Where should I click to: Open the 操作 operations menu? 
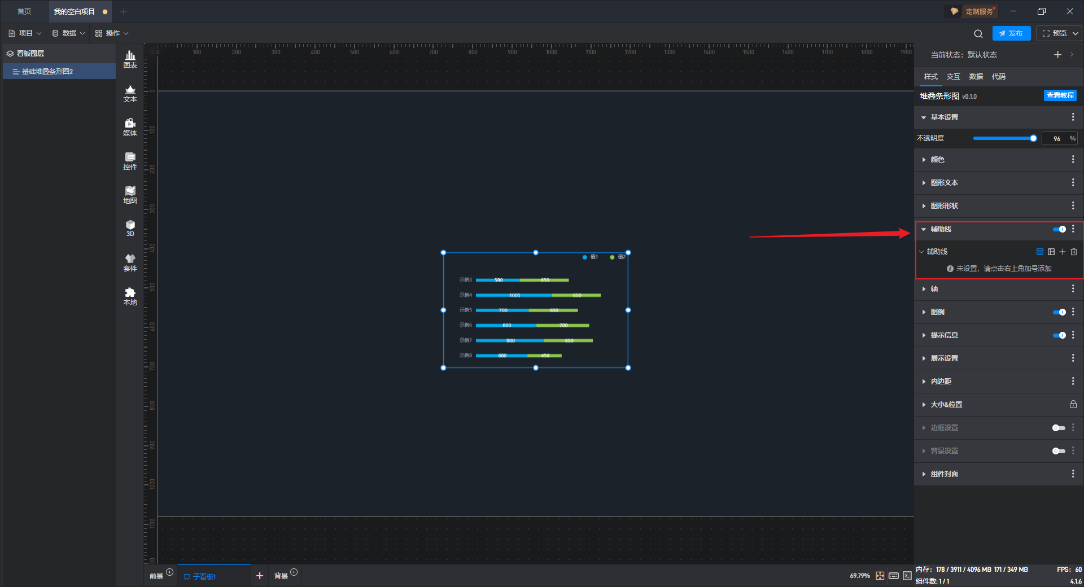(x=112, y=33)
